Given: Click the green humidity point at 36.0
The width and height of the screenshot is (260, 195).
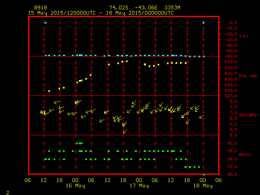Looking at the screenshot, I should pos(204,175).
